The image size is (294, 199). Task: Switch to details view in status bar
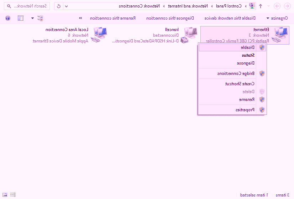(x=13, y=195)
